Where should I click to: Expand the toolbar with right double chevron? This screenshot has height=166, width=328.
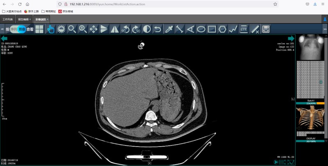pyautogui.click(x=326, y=29)
